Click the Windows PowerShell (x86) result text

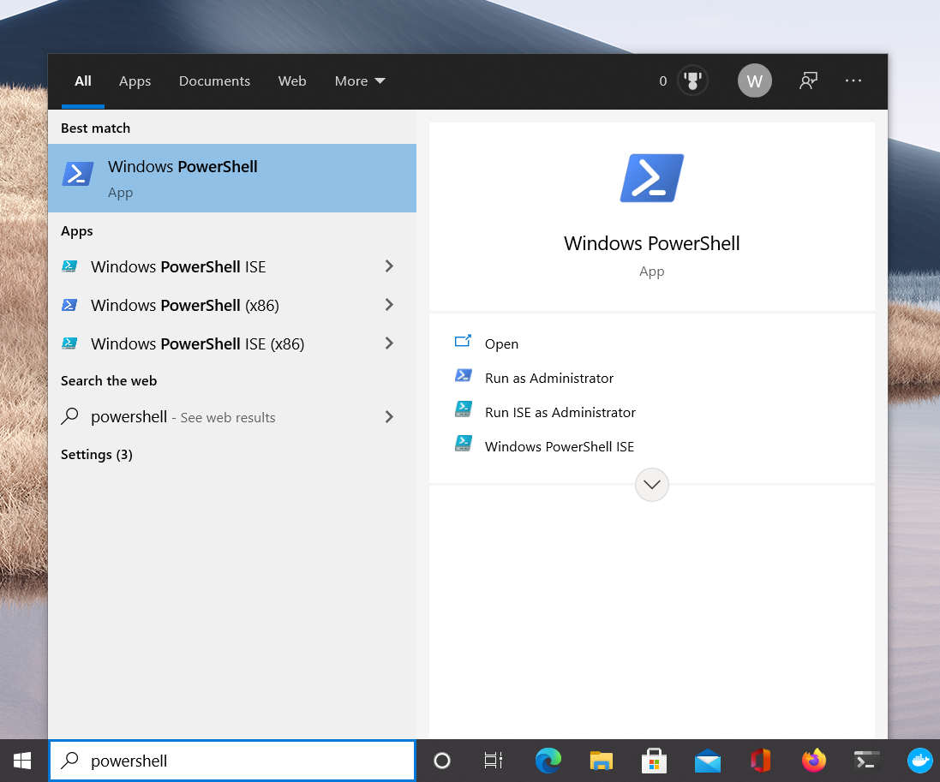pyautogui.click(x=184, y=306)
